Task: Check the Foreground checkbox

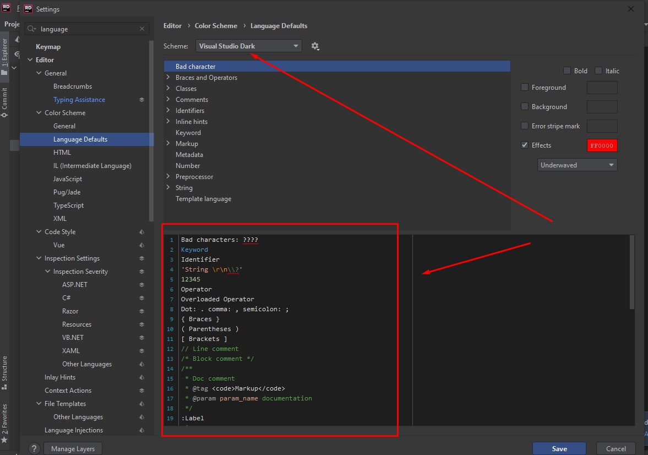Action: (525, 87)
